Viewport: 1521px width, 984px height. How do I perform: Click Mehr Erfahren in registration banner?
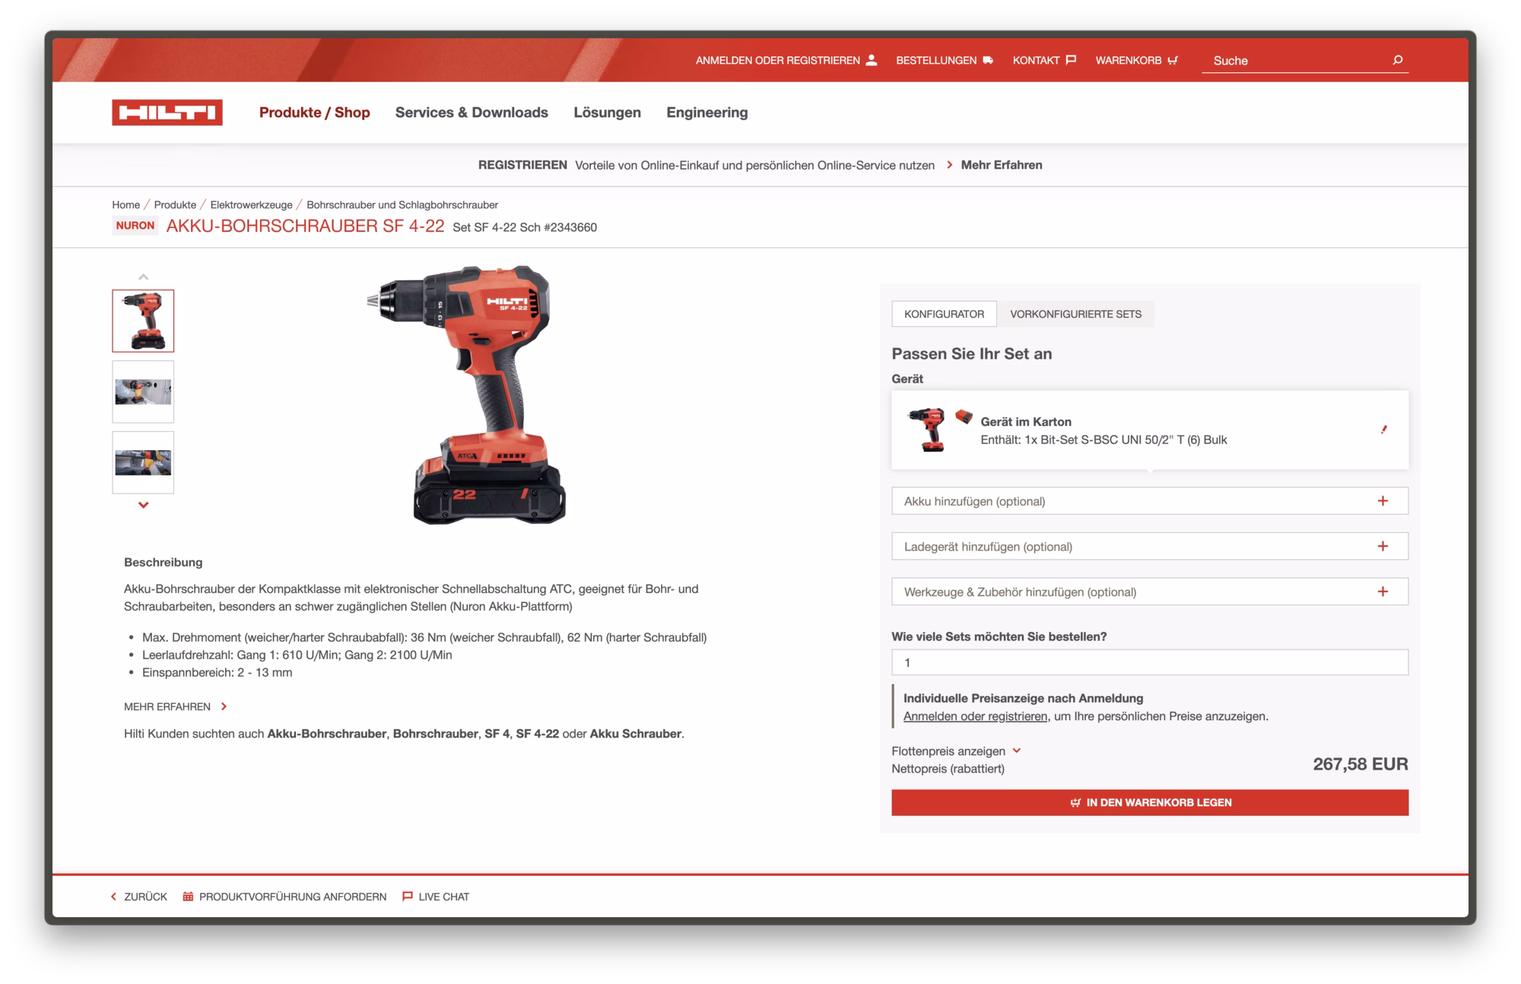[x=1002, y=165]
